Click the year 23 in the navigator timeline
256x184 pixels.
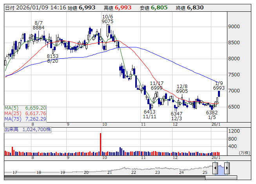[x=158, y=172]
